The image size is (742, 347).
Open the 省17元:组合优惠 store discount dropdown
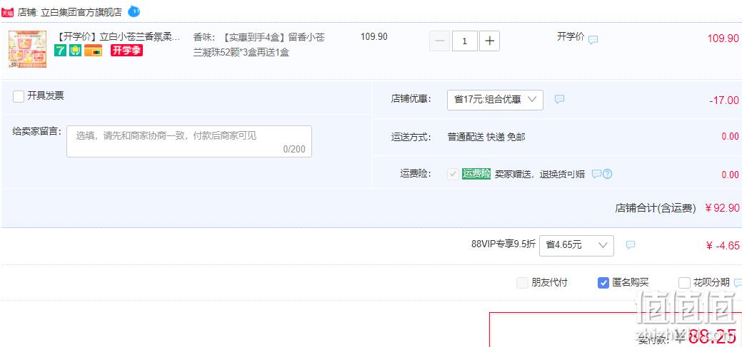pos(495,100)
